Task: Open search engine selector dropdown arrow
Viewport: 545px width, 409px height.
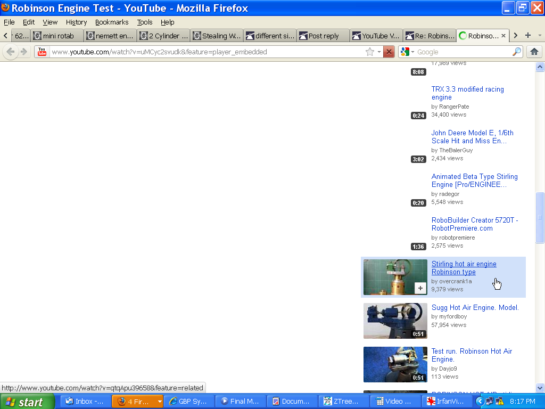Action: tap(412, 52)
